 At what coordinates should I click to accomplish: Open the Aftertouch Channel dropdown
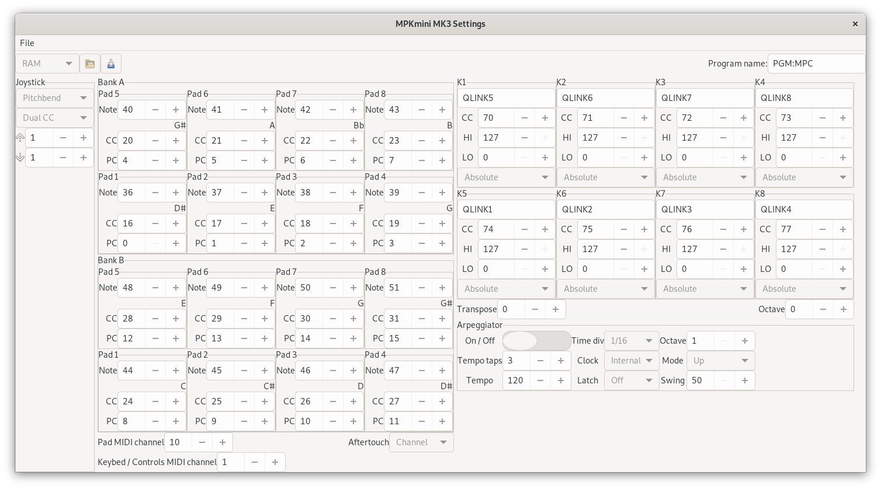(421, 442)
